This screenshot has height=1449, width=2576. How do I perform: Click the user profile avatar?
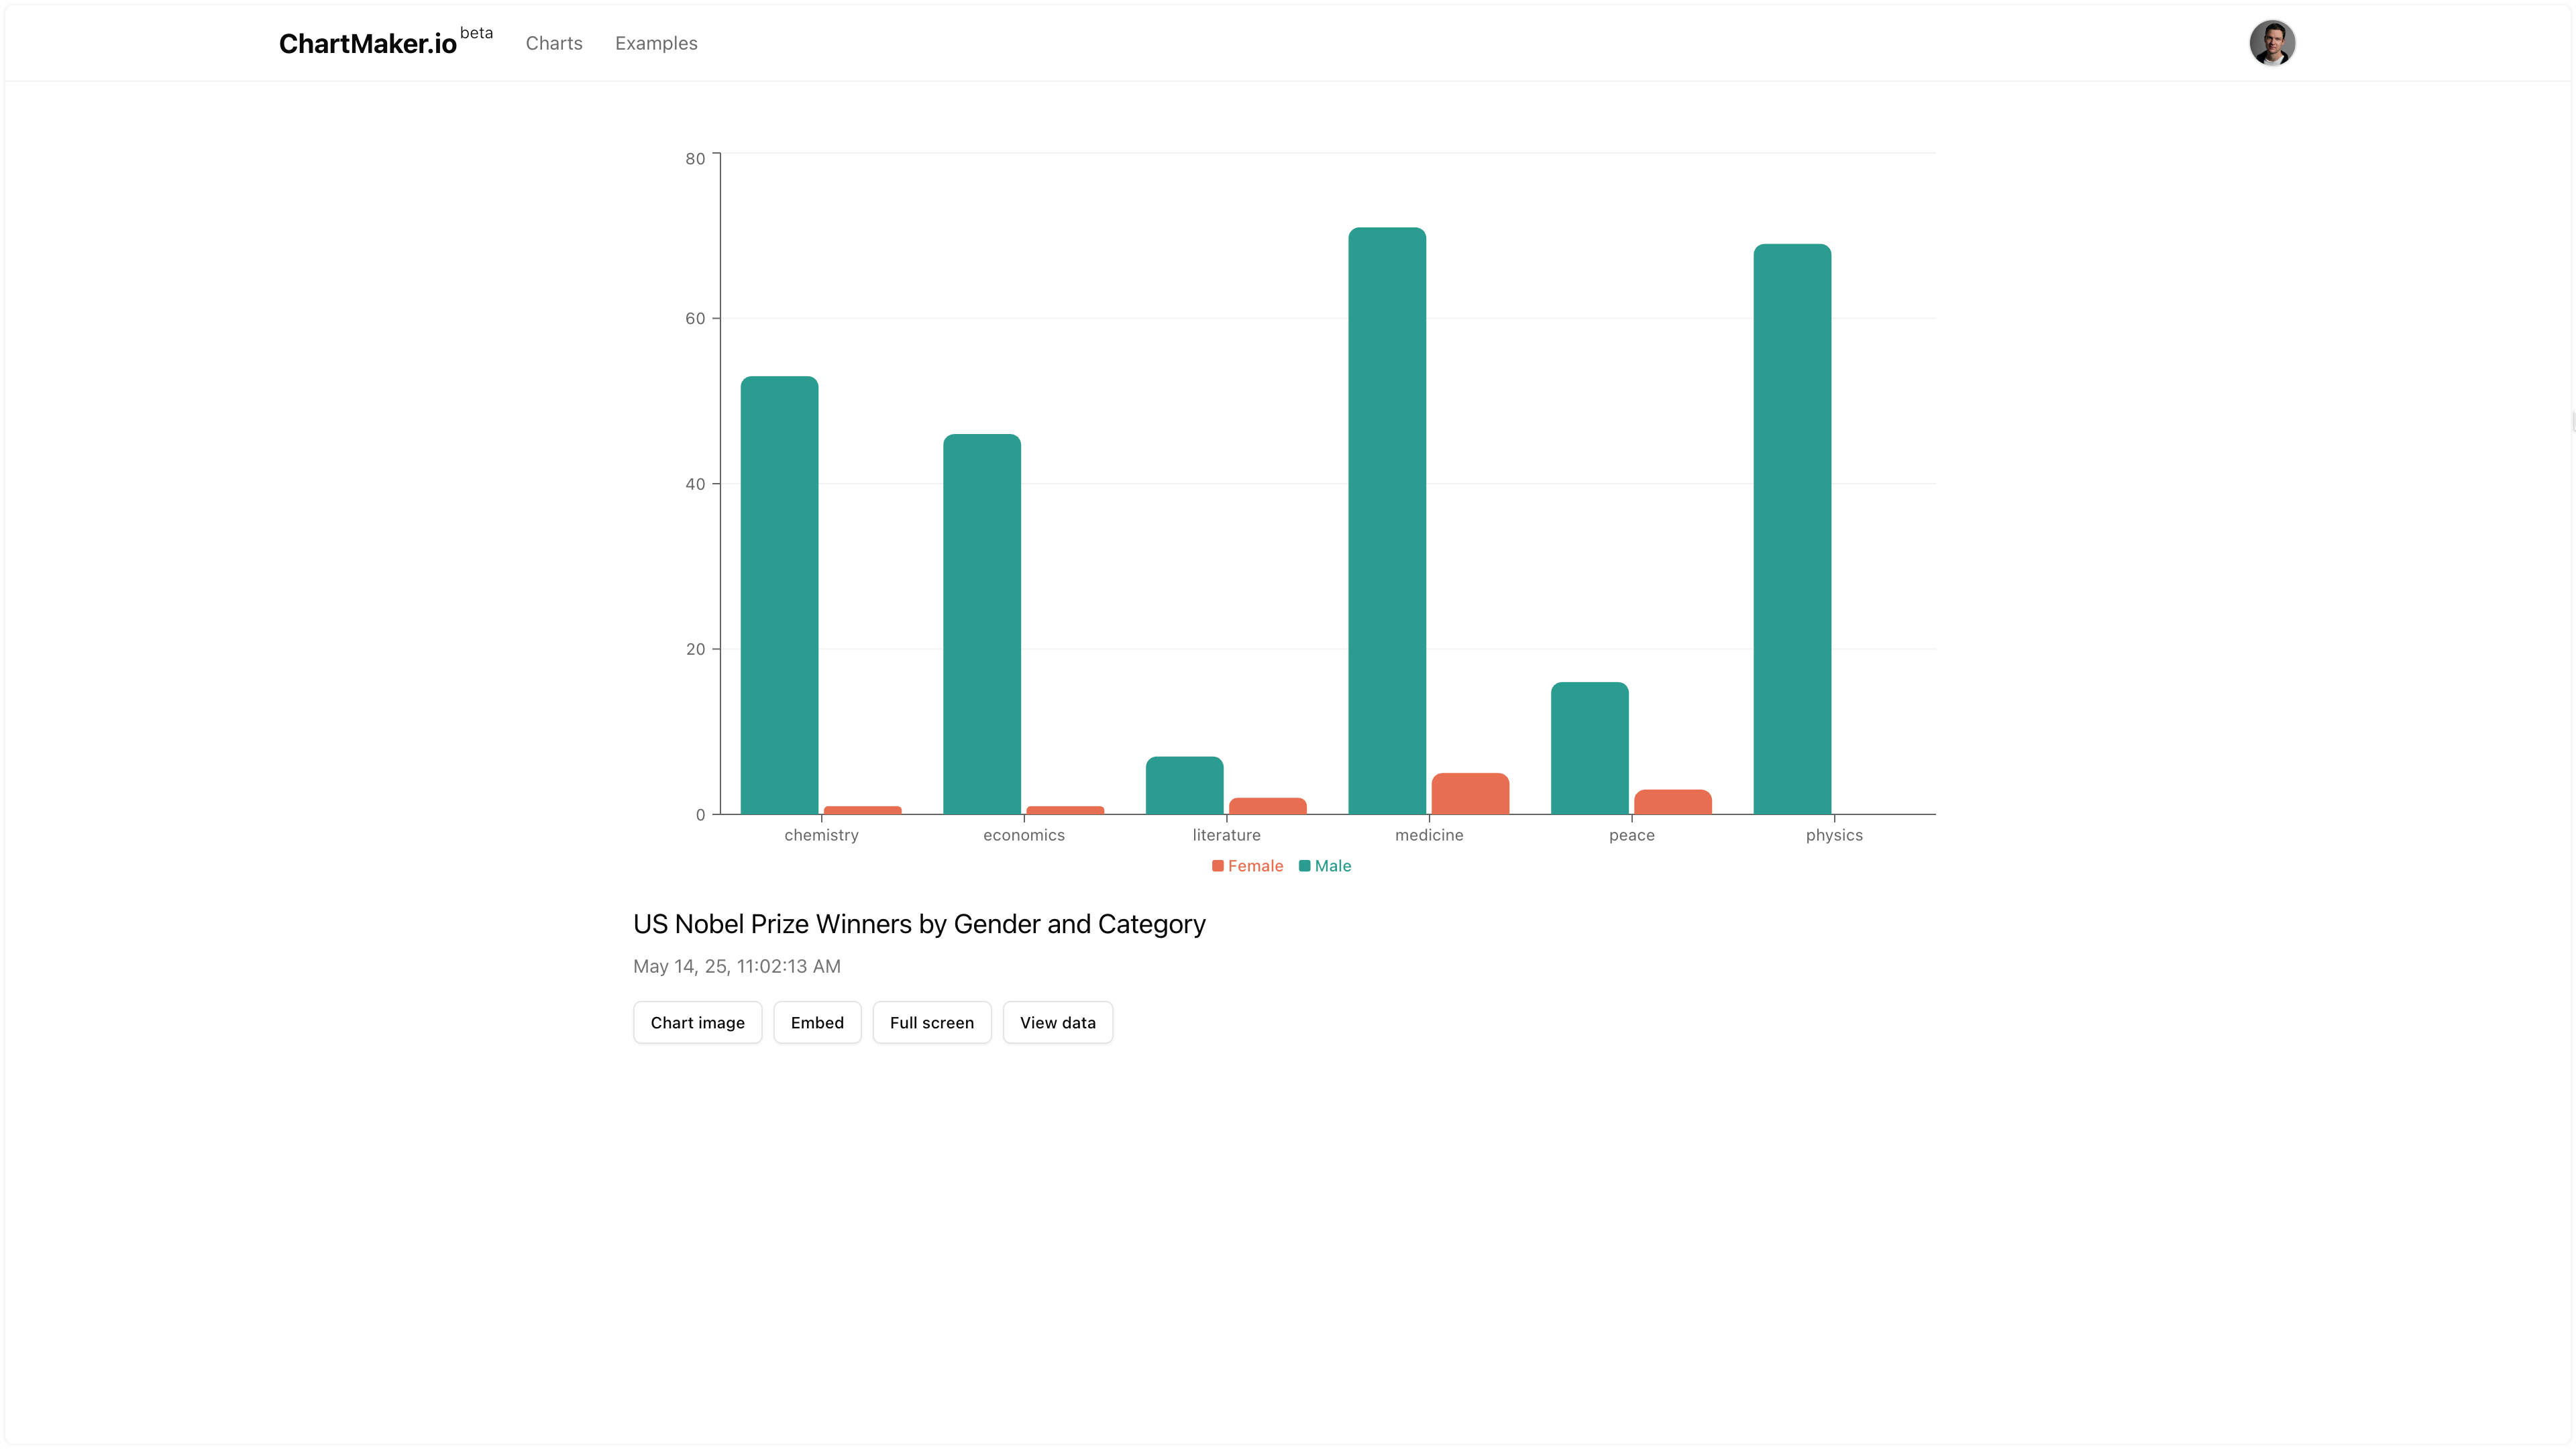pyautogui.click(x=2271, y=43)
